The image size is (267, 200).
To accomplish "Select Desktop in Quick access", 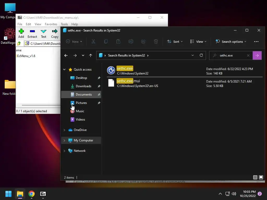I will (81, 78).
